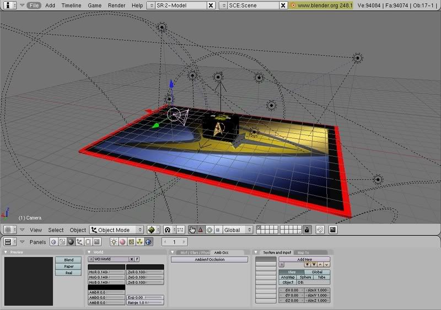Select Sphere texture mapping
The height and width of the screenshot is (310, 441).
pyautogui.click(x=305, y=277)
